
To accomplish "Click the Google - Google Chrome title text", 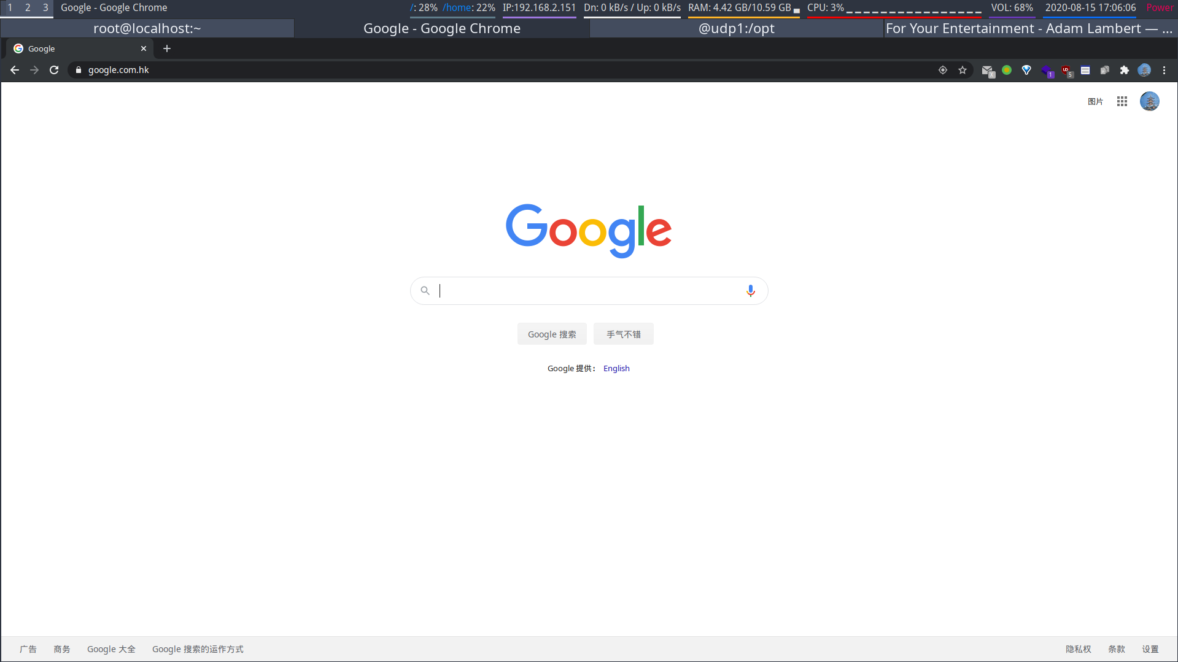I will point(114,8).
